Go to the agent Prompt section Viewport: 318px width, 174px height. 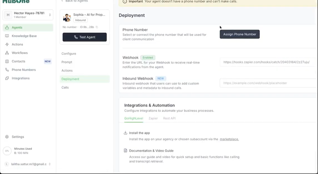click(85, 62)
